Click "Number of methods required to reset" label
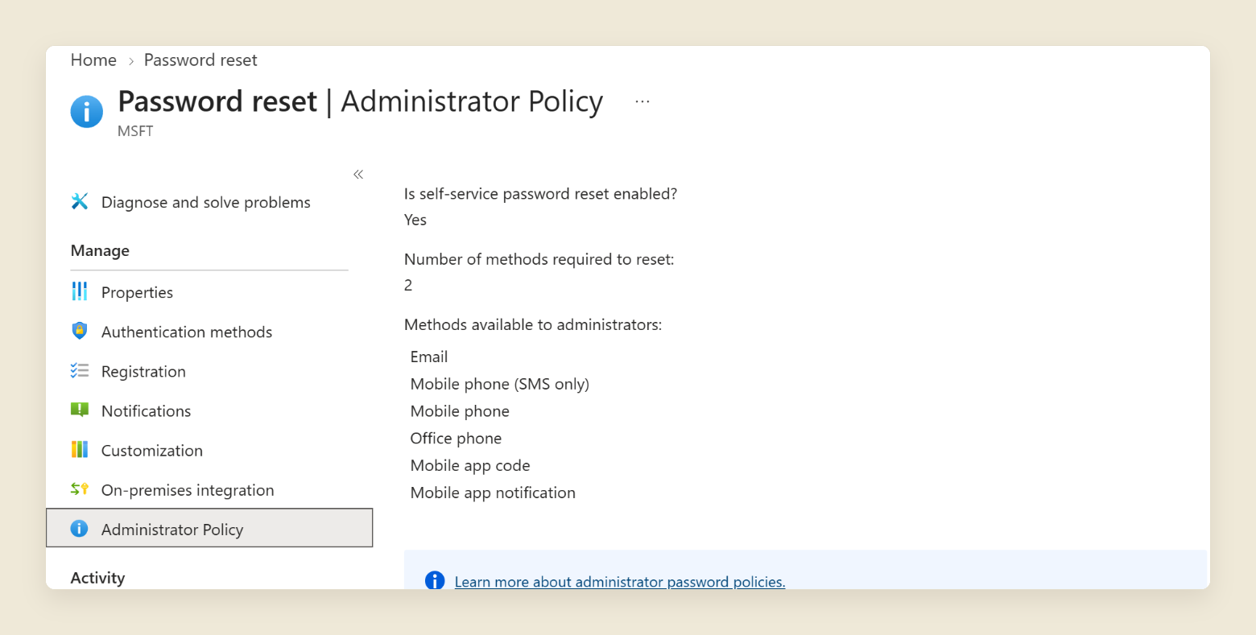 [539, 259]
